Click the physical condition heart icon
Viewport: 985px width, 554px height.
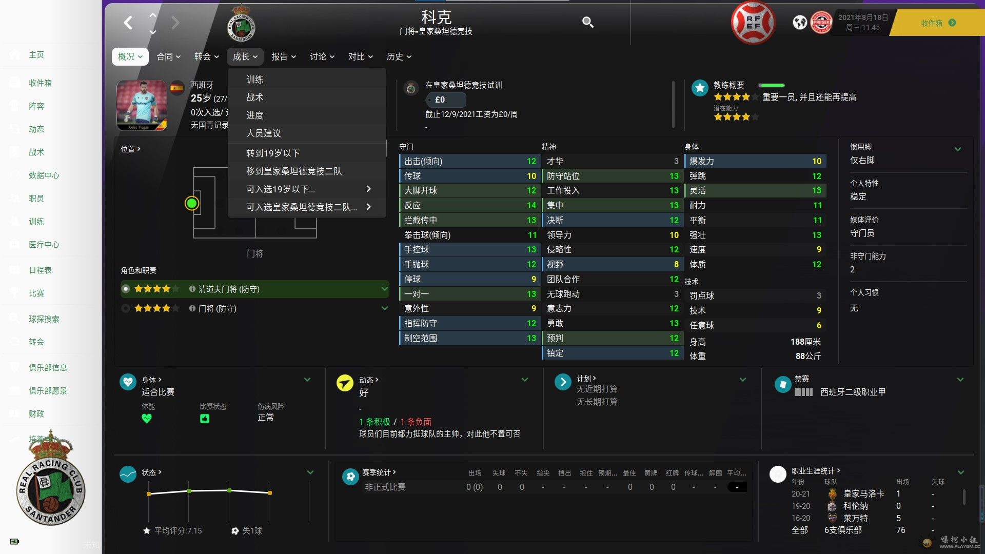[x=128, y=382]
